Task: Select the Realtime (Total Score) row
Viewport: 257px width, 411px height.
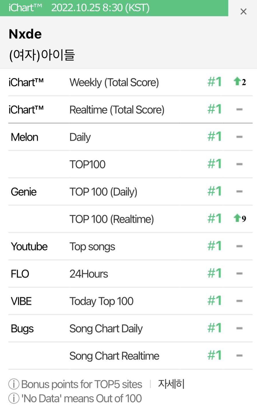Action: (131, 110)
